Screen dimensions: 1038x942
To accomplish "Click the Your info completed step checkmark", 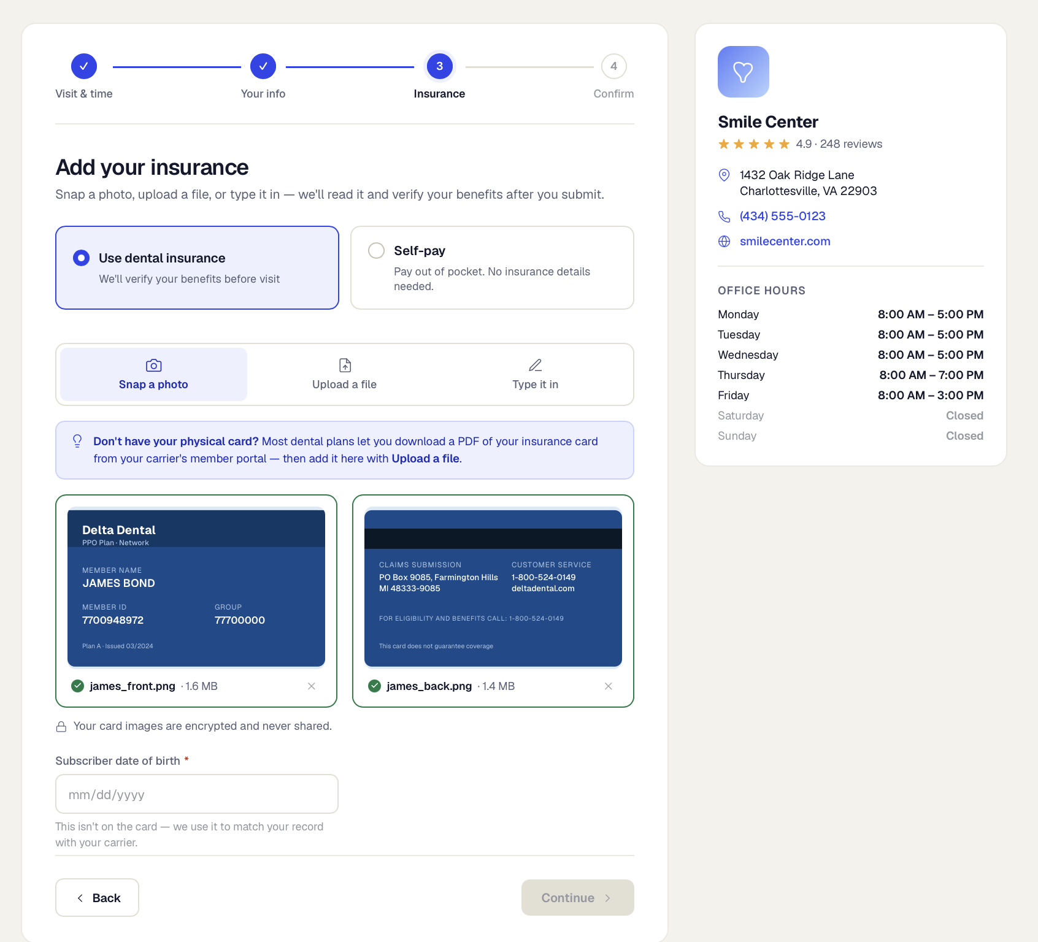I will 263,66.
